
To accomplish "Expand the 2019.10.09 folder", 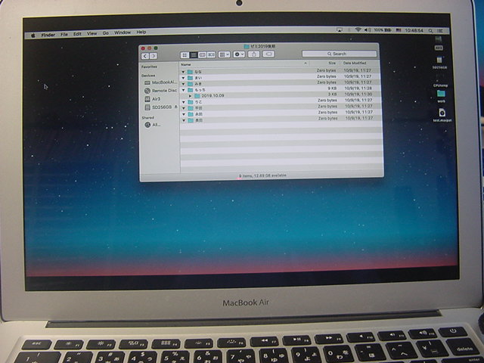I will click(191, 96).
